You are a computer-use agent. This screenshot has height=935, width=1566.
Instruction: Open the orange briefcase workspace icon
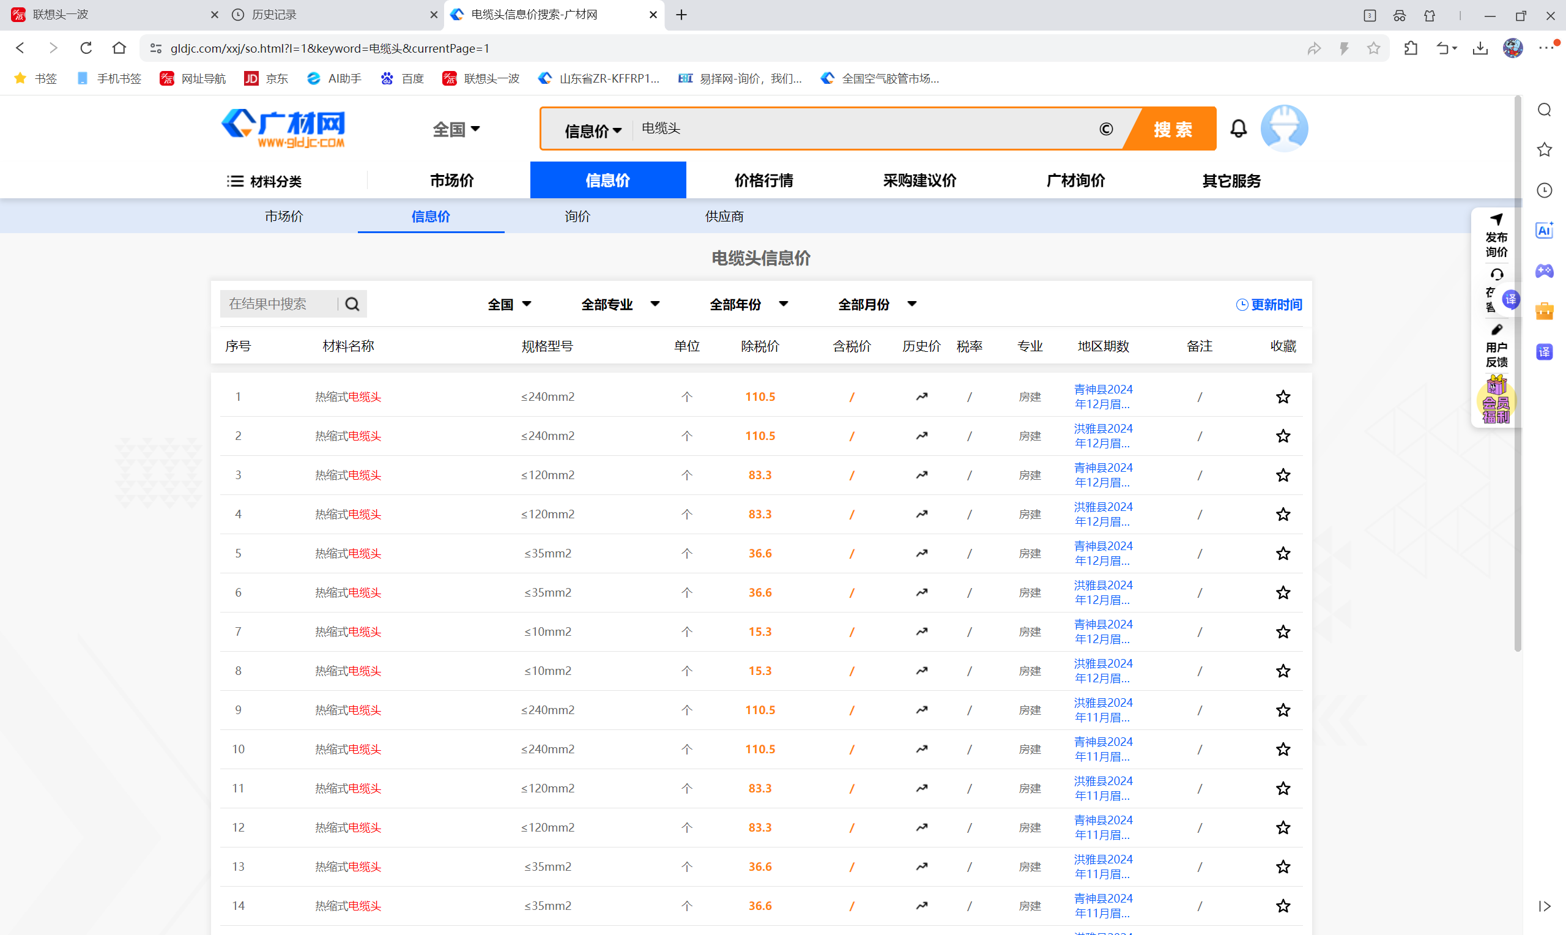pos(1544,310)
